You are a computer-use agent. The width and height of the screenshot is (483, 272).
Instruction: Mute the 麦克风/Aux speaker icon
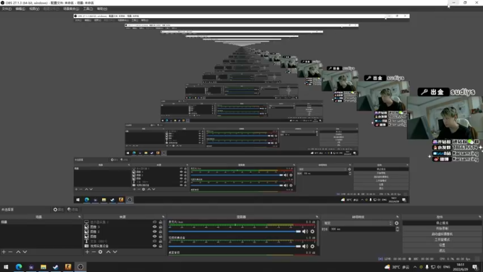click(305, 232)
